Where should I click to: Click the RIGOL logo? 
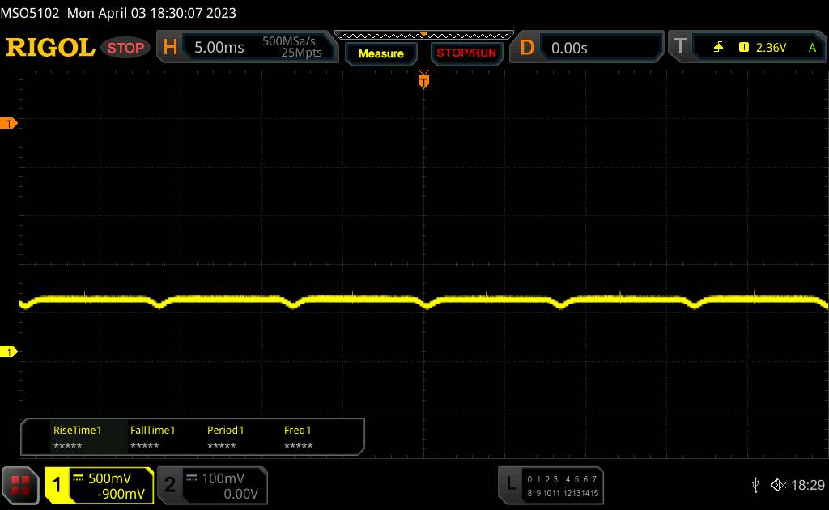click(x=50, y=48)
